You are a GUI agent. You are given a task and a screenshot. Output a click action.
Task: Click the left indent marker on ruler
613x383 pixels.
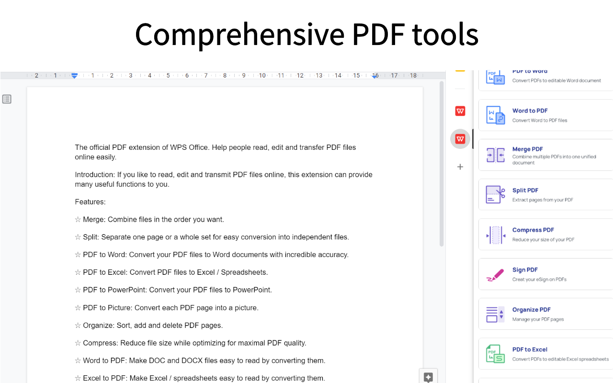[74, 76]
